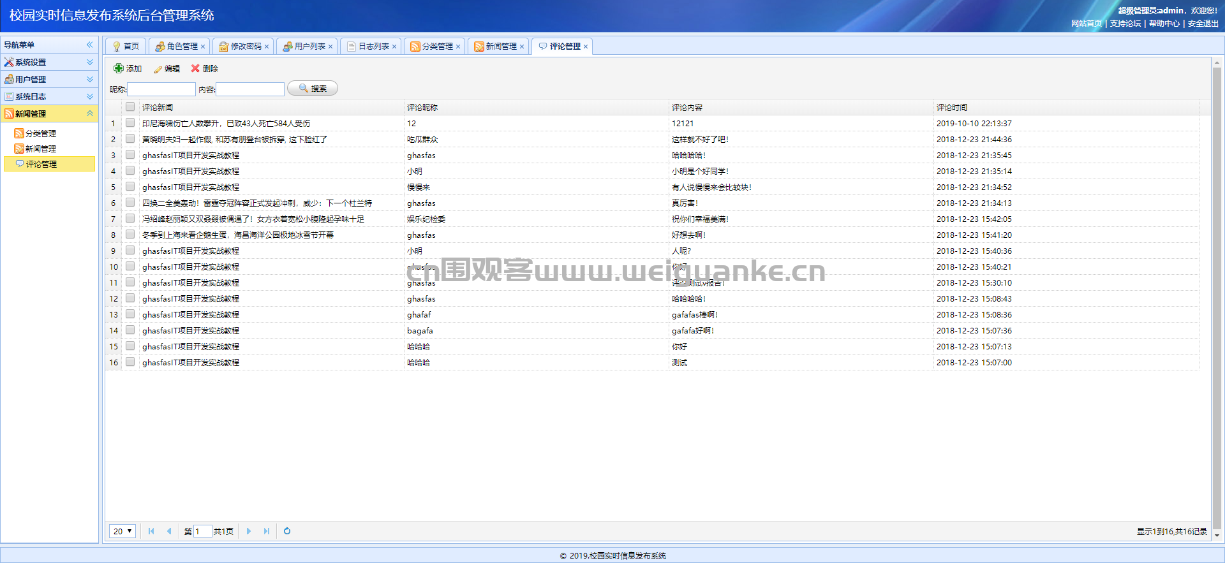Click the vertical scrollbar of the grid
The width and height of the screenshot is (1225, 563).
coord(1217,300)
